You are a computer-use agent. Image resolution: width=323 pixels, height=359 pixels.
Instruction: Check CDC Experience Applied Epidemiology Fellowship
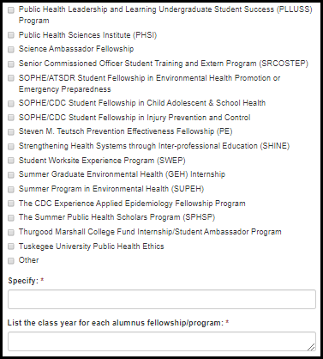pos(11,204)
